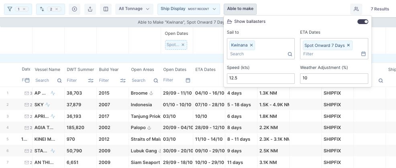Expand the All Tonnage dropdown
The height and width of the screenshot is (168, 396).
(x=134, y=9)
